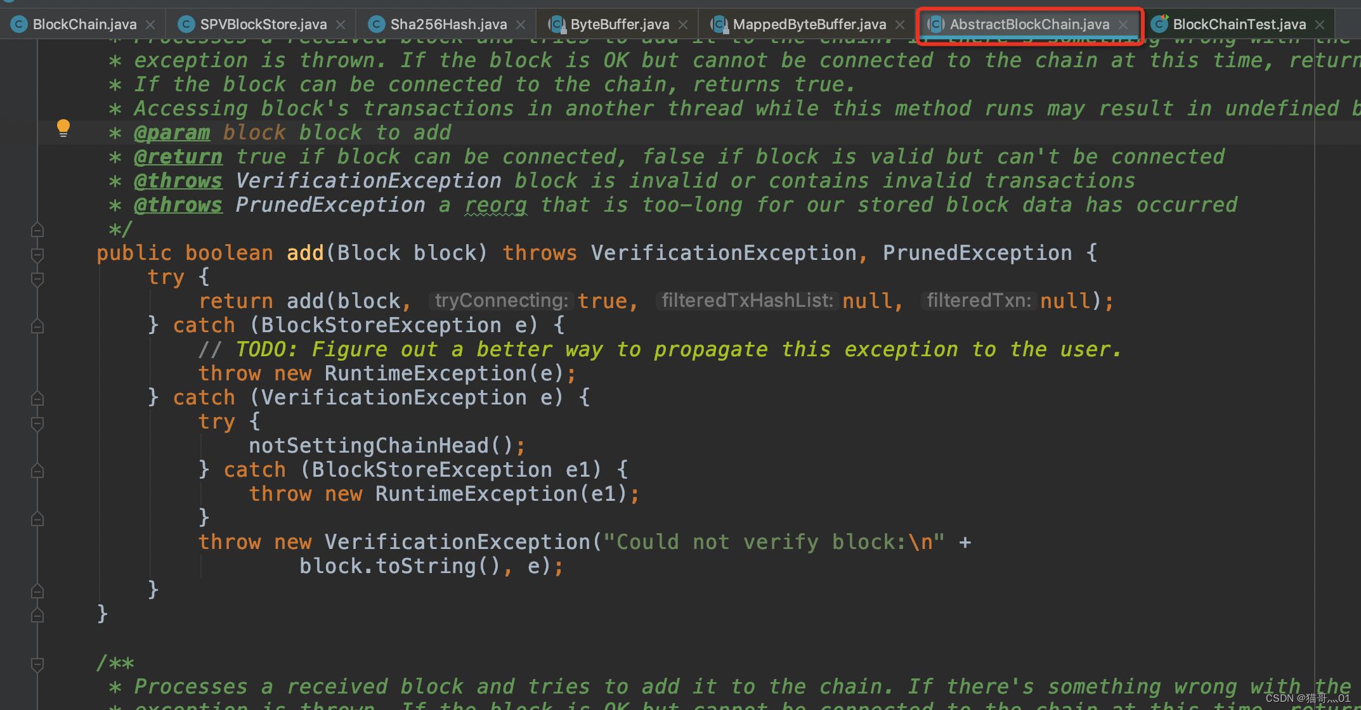
Task: Collapse the outer try block fold marker
Action: (x=37, y=278)
